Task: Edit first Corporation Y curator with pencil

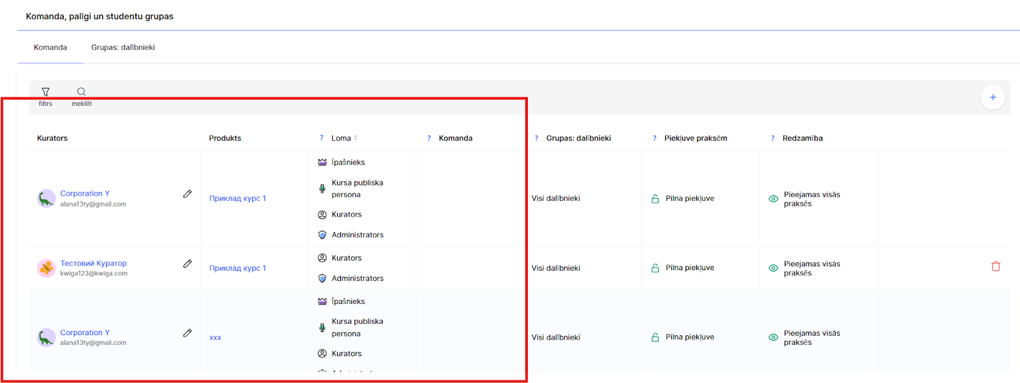Action: pyautogui.click(x=187, y=194)
